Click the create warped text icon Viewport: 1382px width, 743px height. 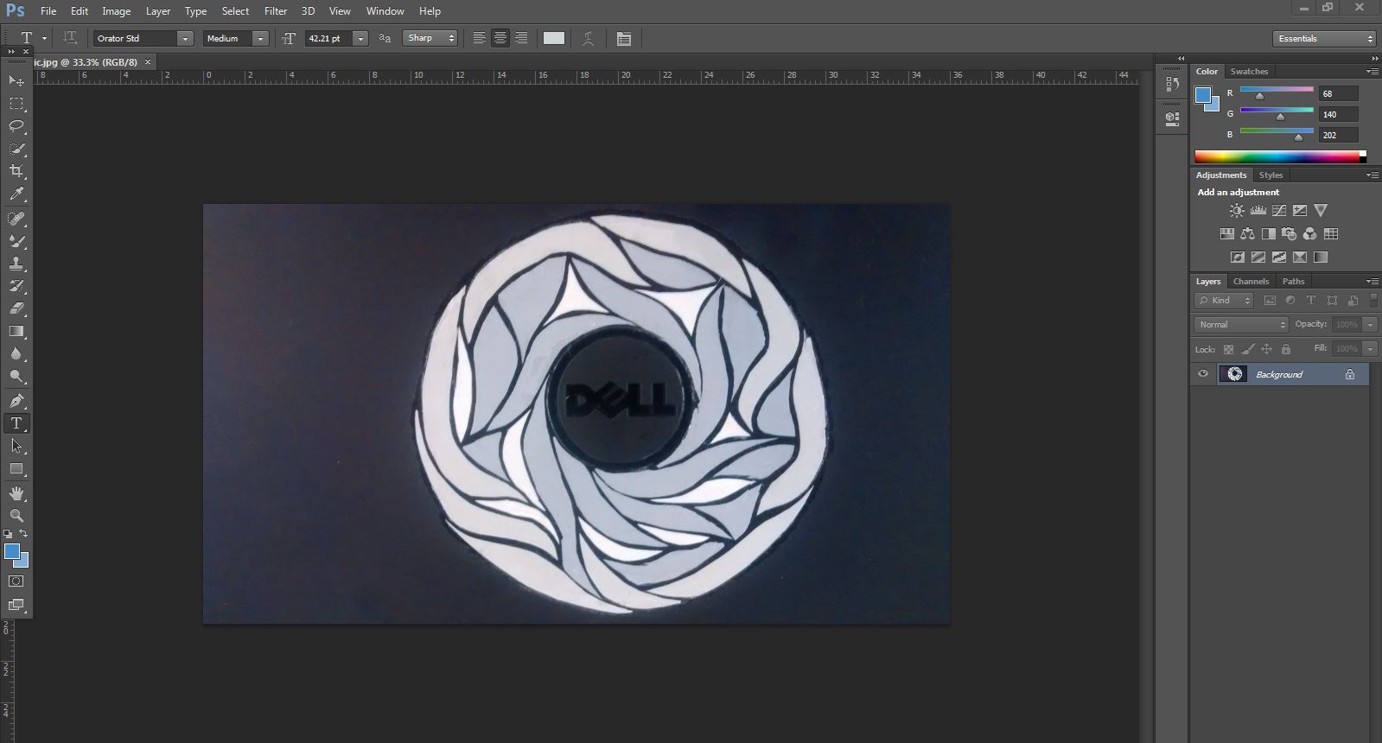tap(588, 39)
